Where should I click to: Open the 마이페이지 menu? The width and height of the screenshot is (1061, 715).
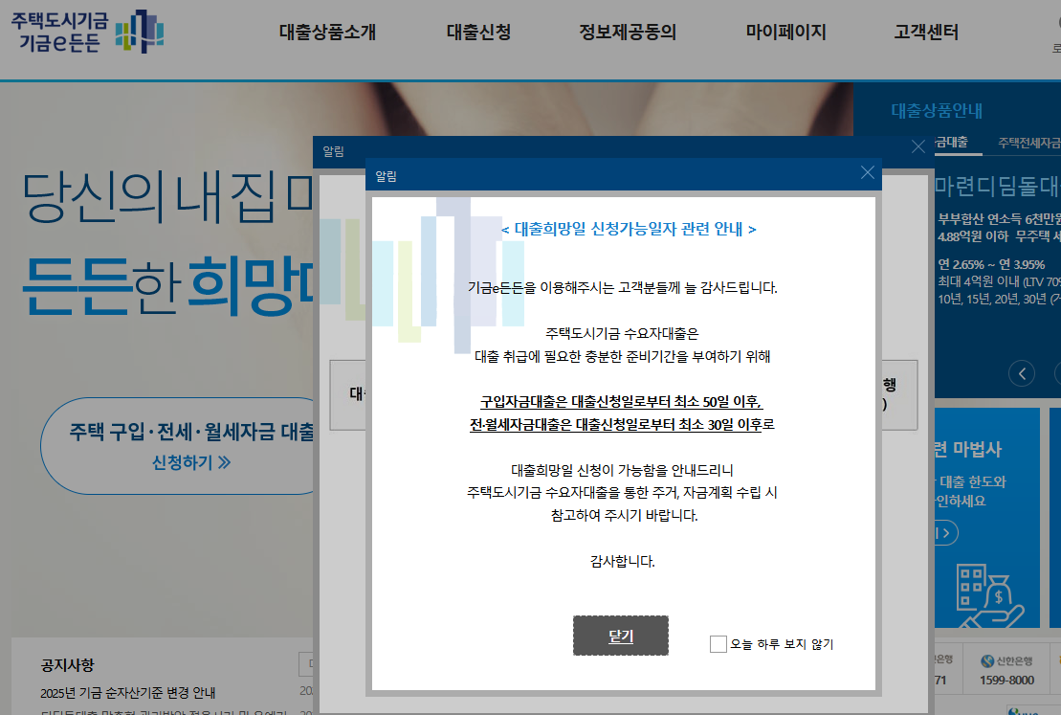(x=785, y=32)
